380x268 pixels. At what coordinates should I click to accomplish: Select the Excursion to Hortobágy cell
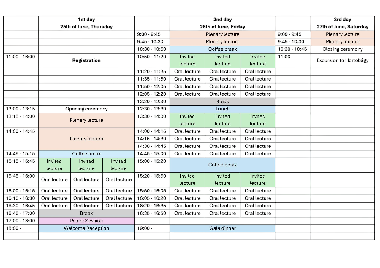point(343,60)
